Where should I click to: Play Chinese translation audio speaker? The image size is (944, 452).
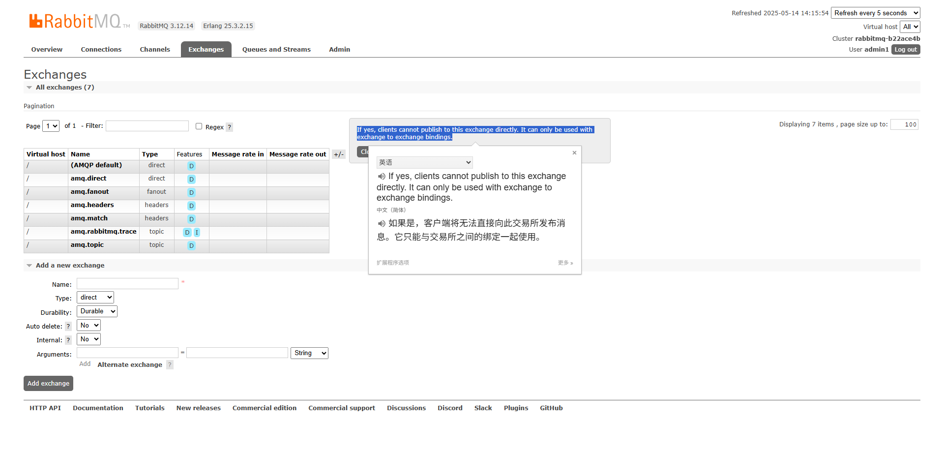pos(382,224)
